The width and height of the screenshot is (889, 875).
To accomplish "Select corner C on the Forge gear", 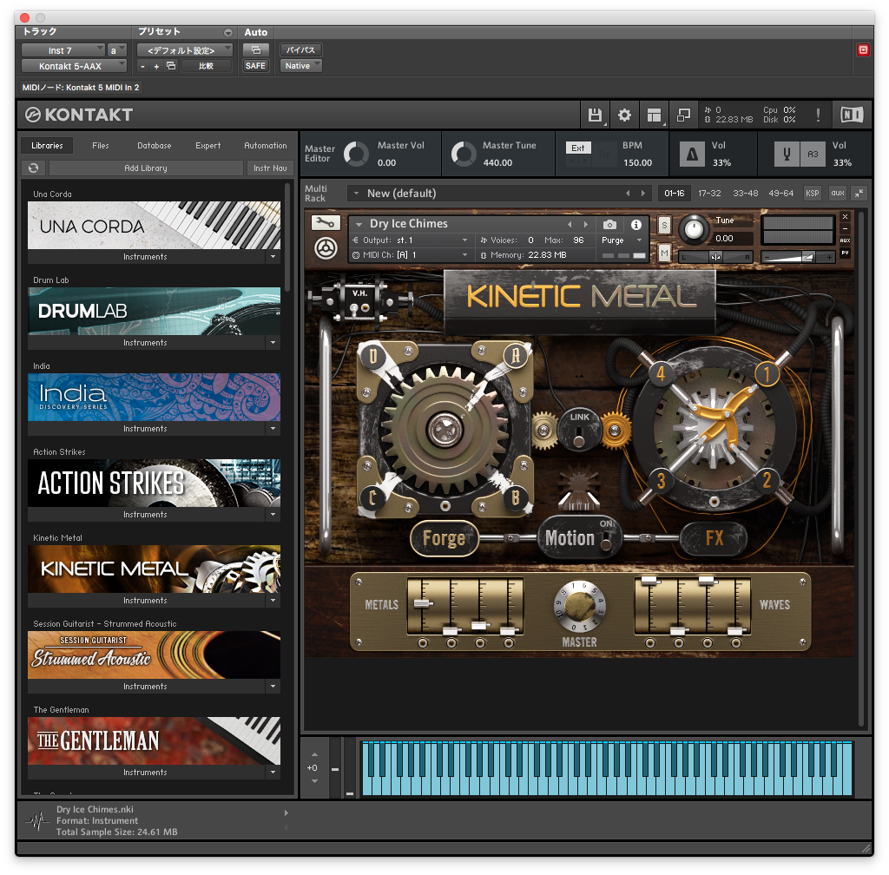I will click(372, 497).
